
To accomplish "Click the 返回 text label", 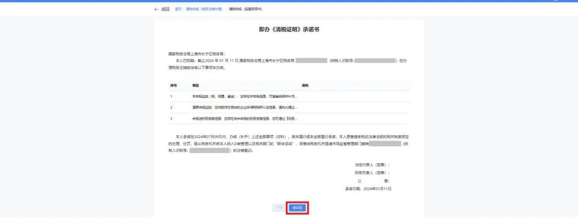I will pos(165,9).
